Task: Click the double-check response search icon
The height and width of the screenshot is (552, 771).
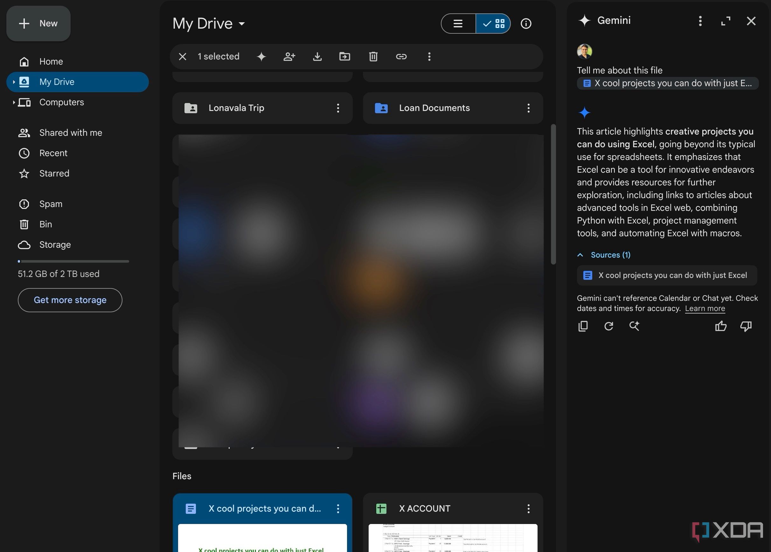Action: click(x=634, y=326)
